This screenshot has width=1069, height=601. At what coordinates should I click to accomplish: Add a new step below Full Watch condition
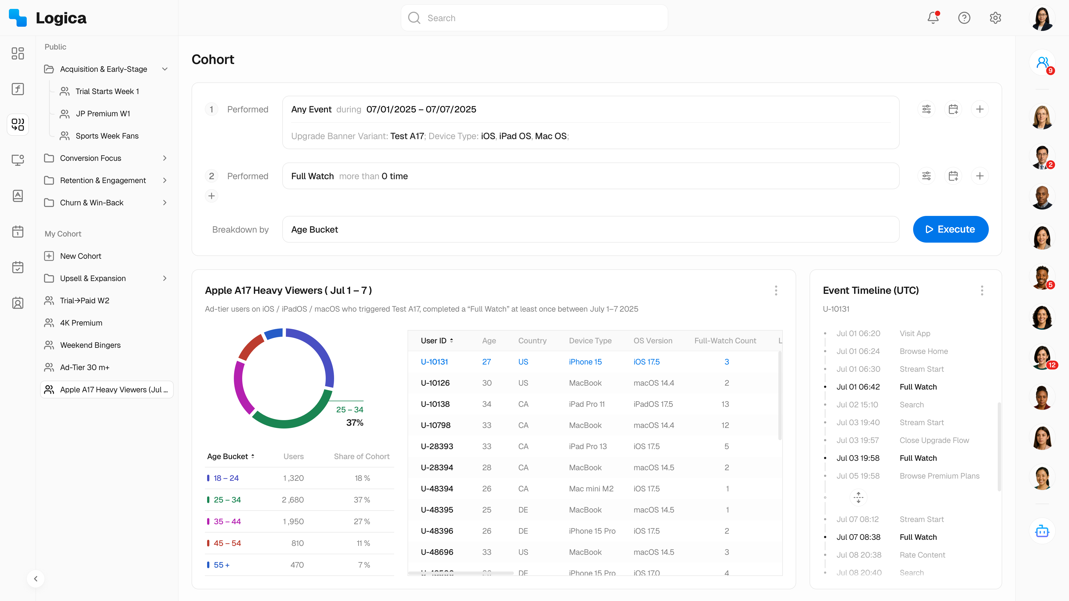point(212,196)
